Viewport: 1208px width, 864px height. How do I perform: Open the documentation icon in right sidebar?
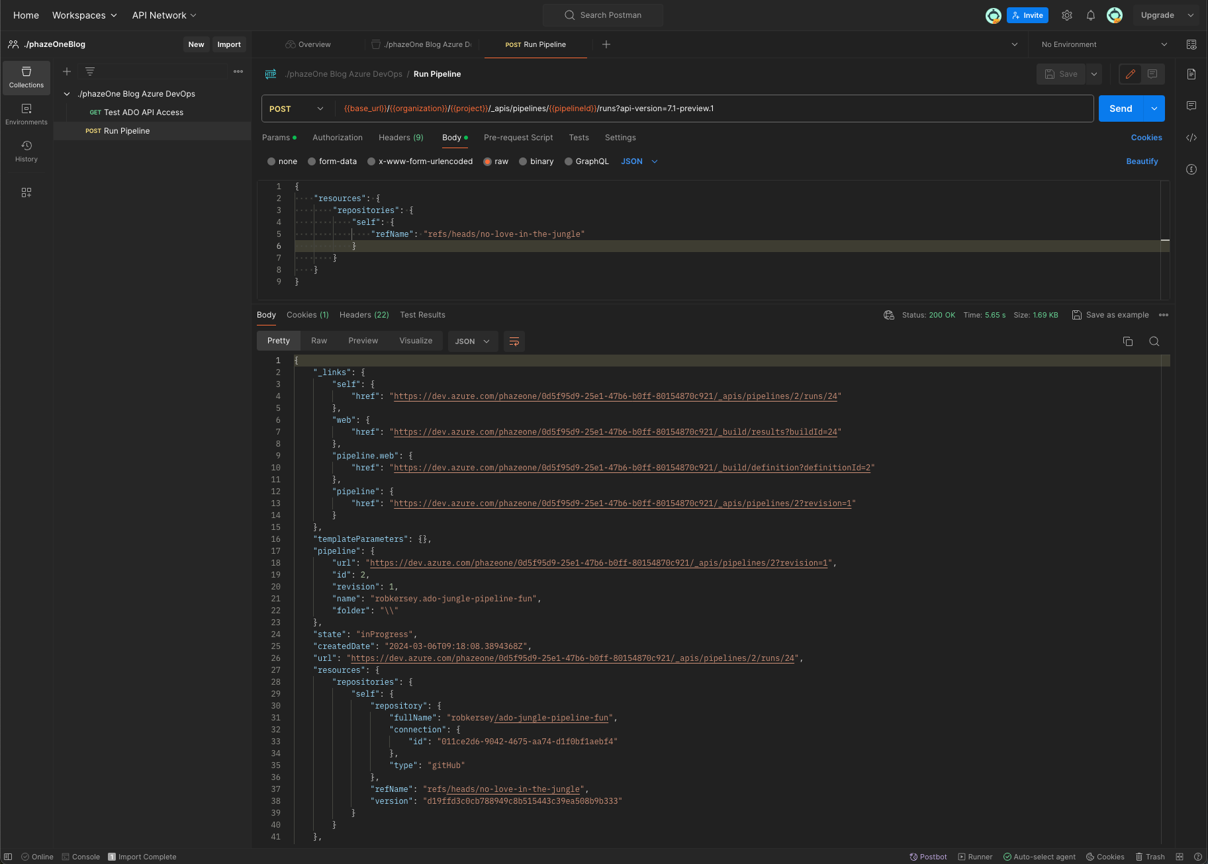(1191, 74)
